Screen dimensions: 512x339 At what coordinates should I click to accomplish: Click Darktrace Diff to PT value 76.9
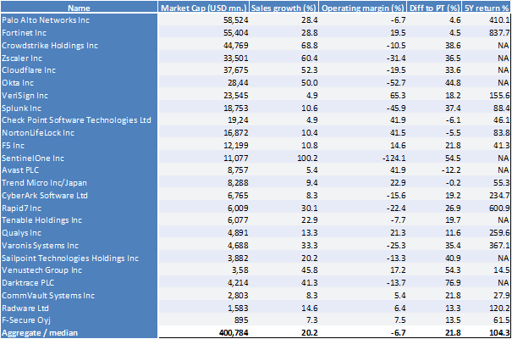453,283
